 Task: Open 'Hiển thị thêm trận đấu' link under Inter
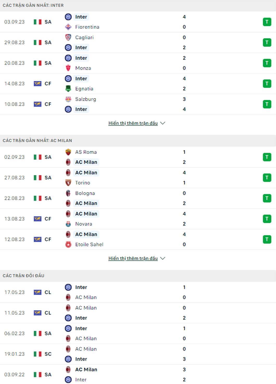coord(133,123)
